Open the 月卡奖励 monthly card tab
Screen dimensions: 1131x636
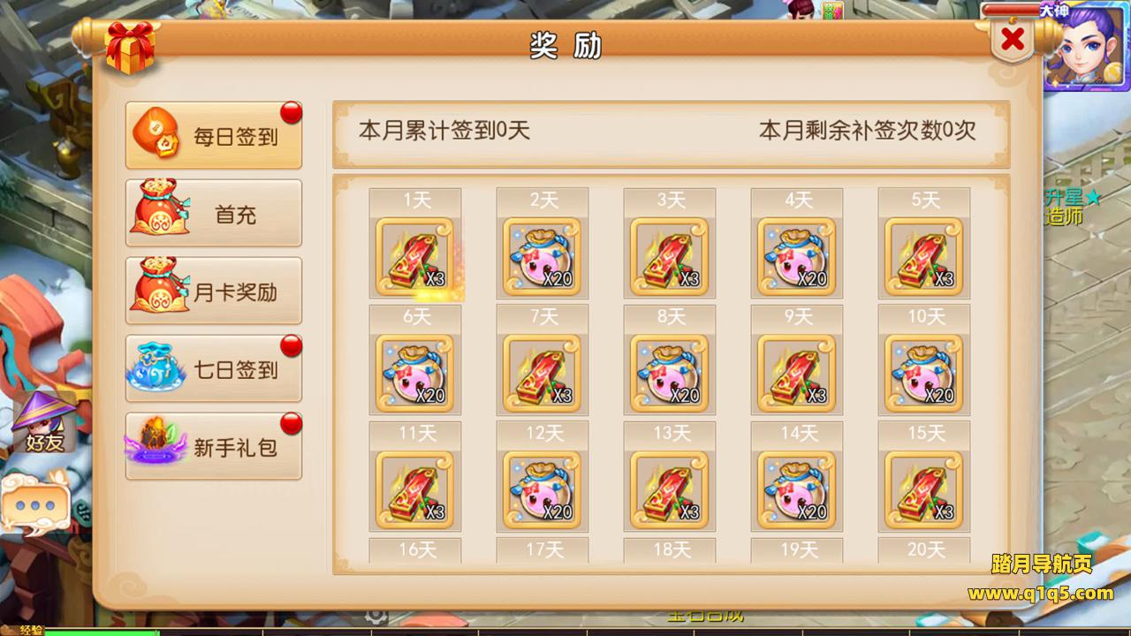[x=214, y=291]
